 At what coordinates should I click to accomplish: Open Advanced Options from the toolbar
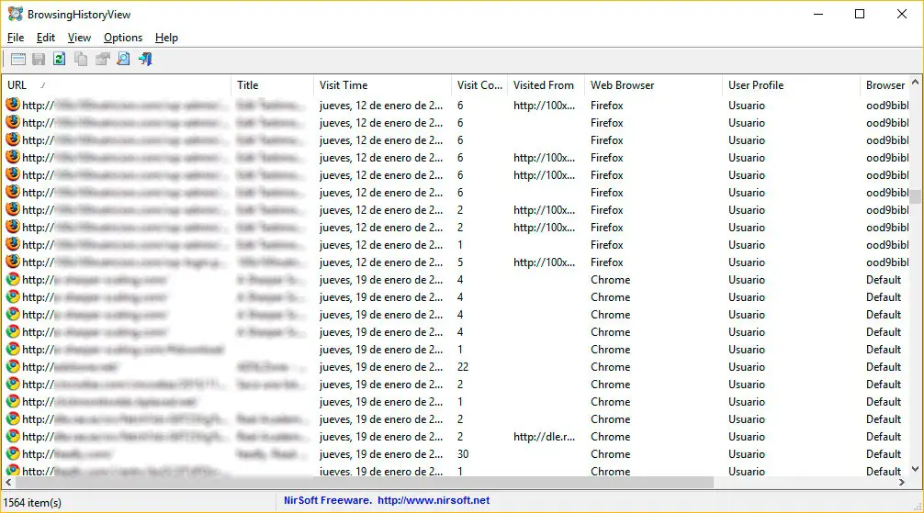[17, 59]
